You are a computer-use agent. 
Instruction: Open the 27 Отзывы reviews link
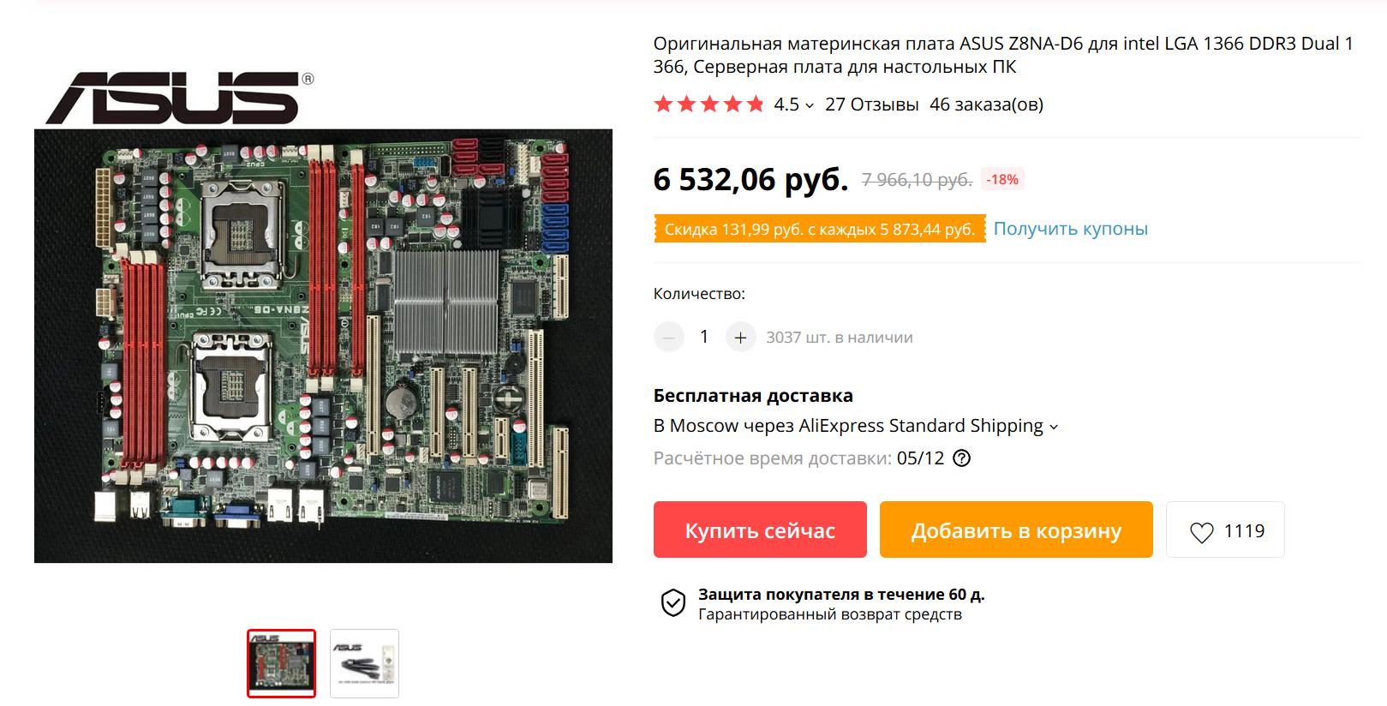click(871, 105)
